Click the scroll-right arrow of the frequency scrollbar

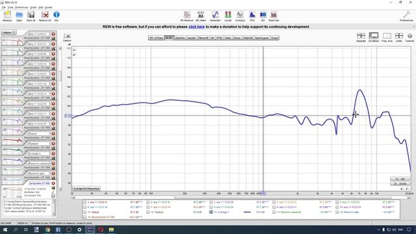(409, 198)
